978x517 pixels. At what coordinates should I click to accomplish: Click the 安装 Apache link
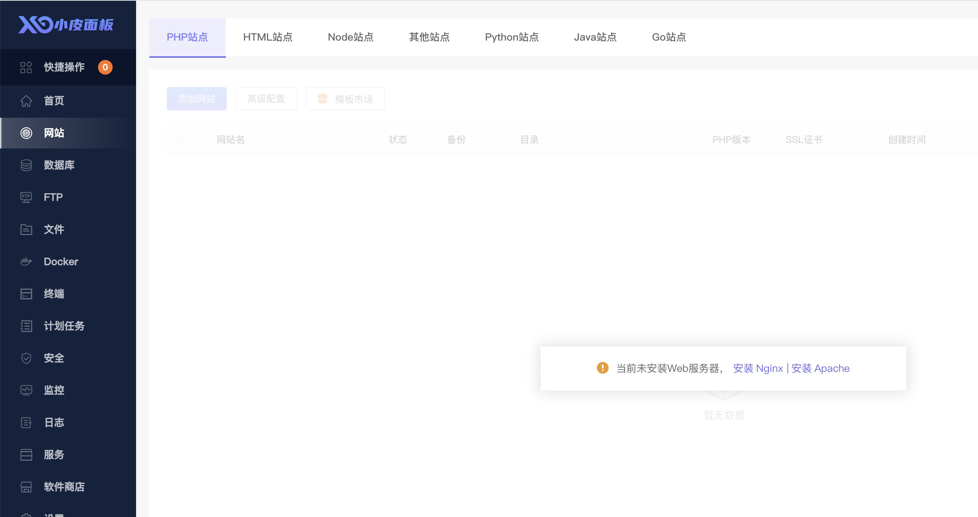820,368
